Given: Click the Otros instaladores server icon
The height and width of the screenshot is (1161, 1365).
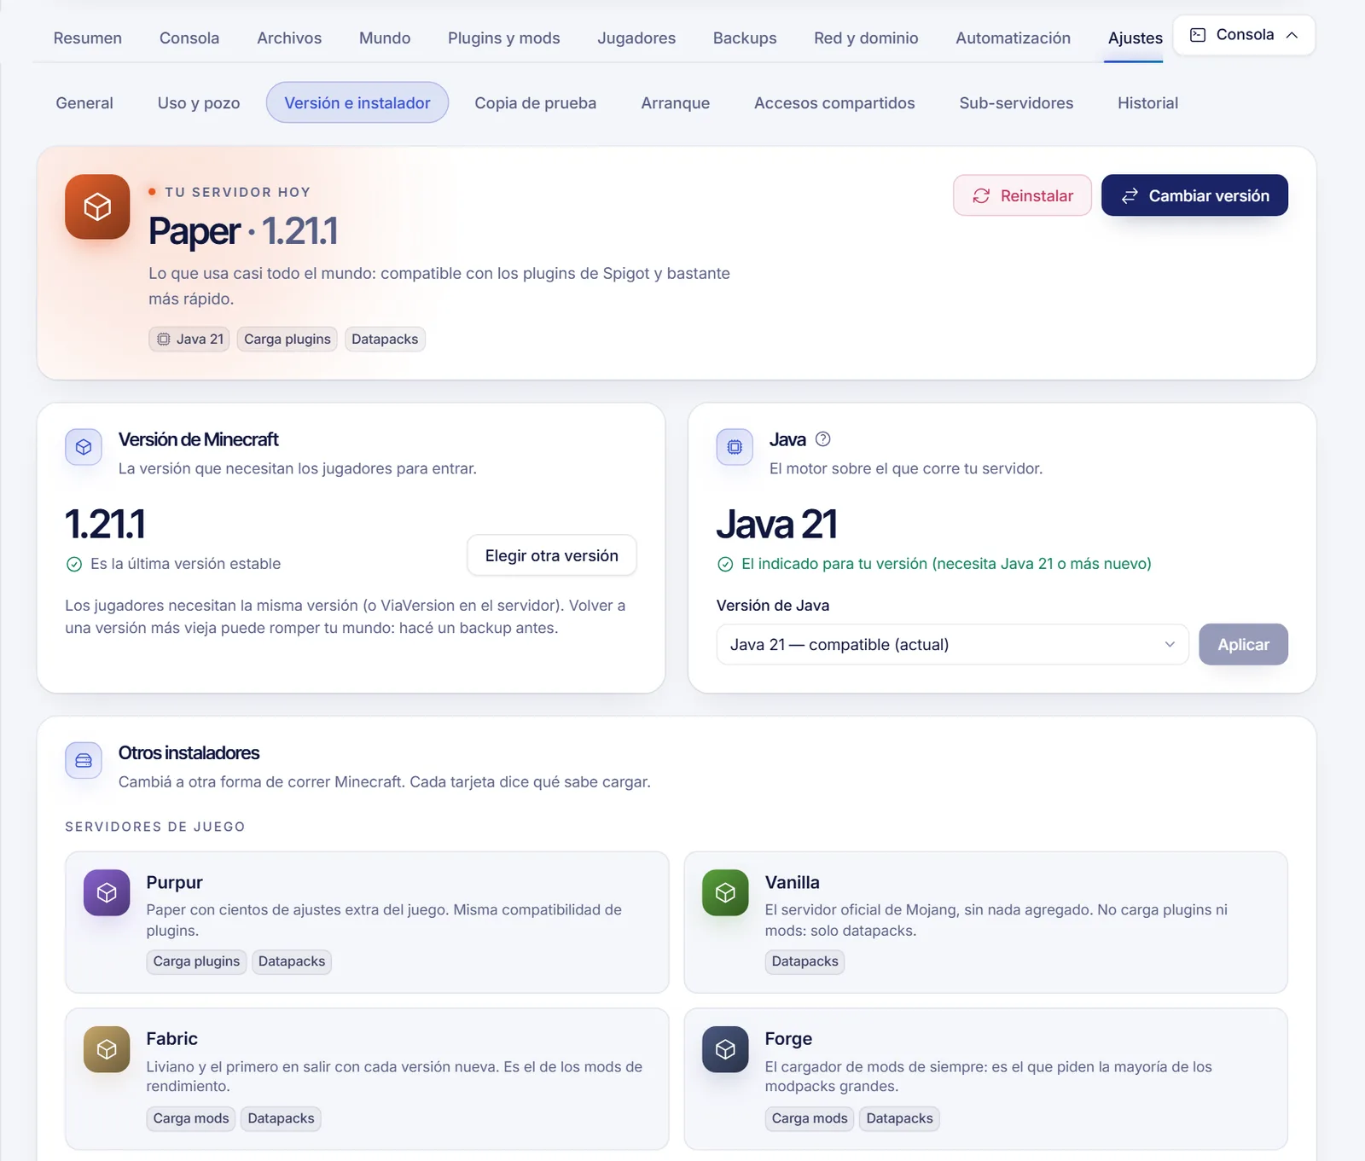Looking at the screenshot, I should (84, 760).
